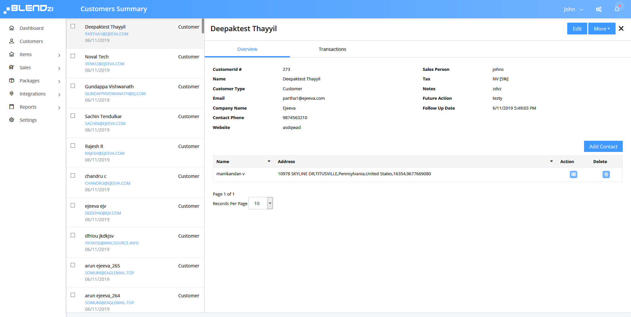The image size is (631, 317).
Task: Click the Add Contact button
Action: tap(603, 146)
